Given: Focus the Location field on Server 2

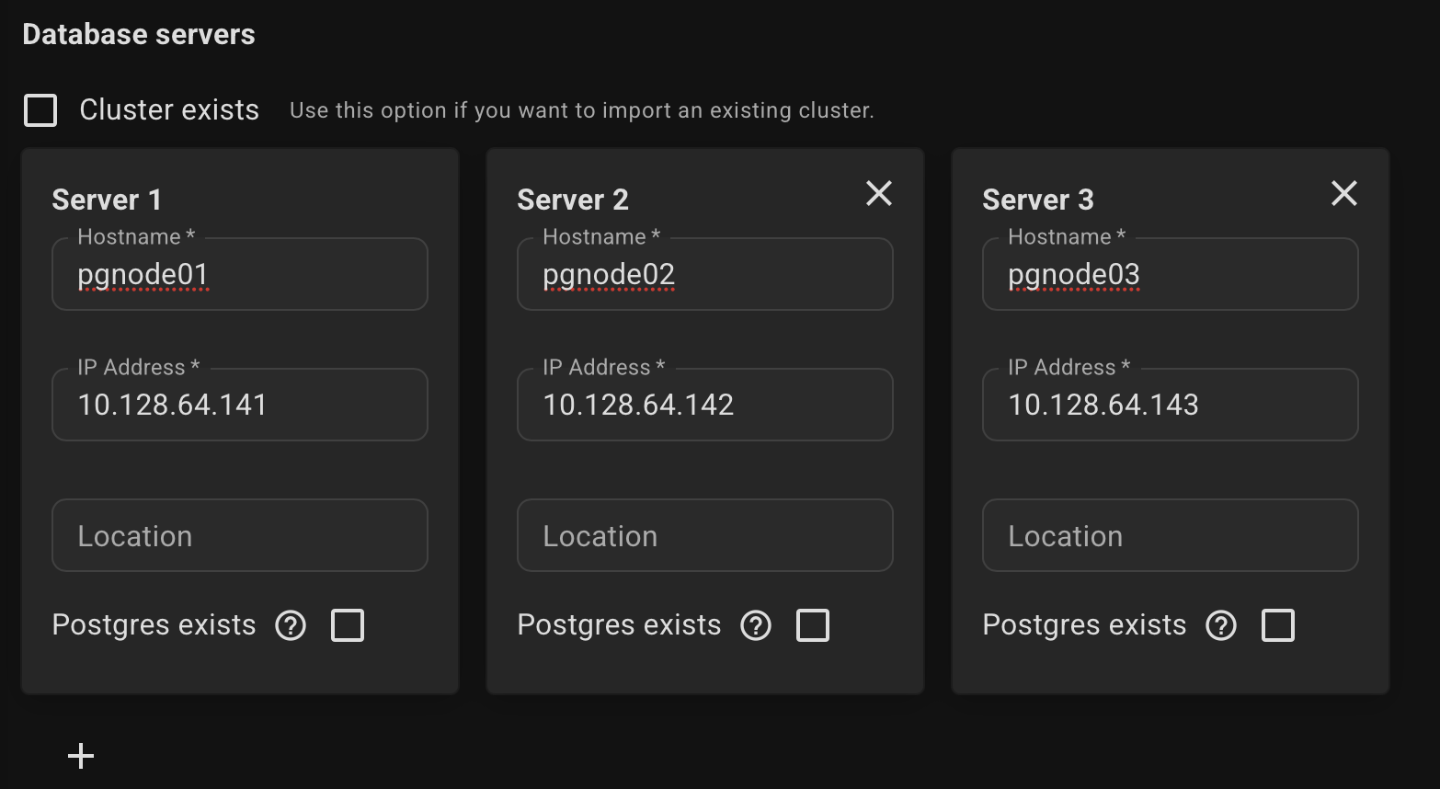Looking at the screenshot, I should click(704, 535).
